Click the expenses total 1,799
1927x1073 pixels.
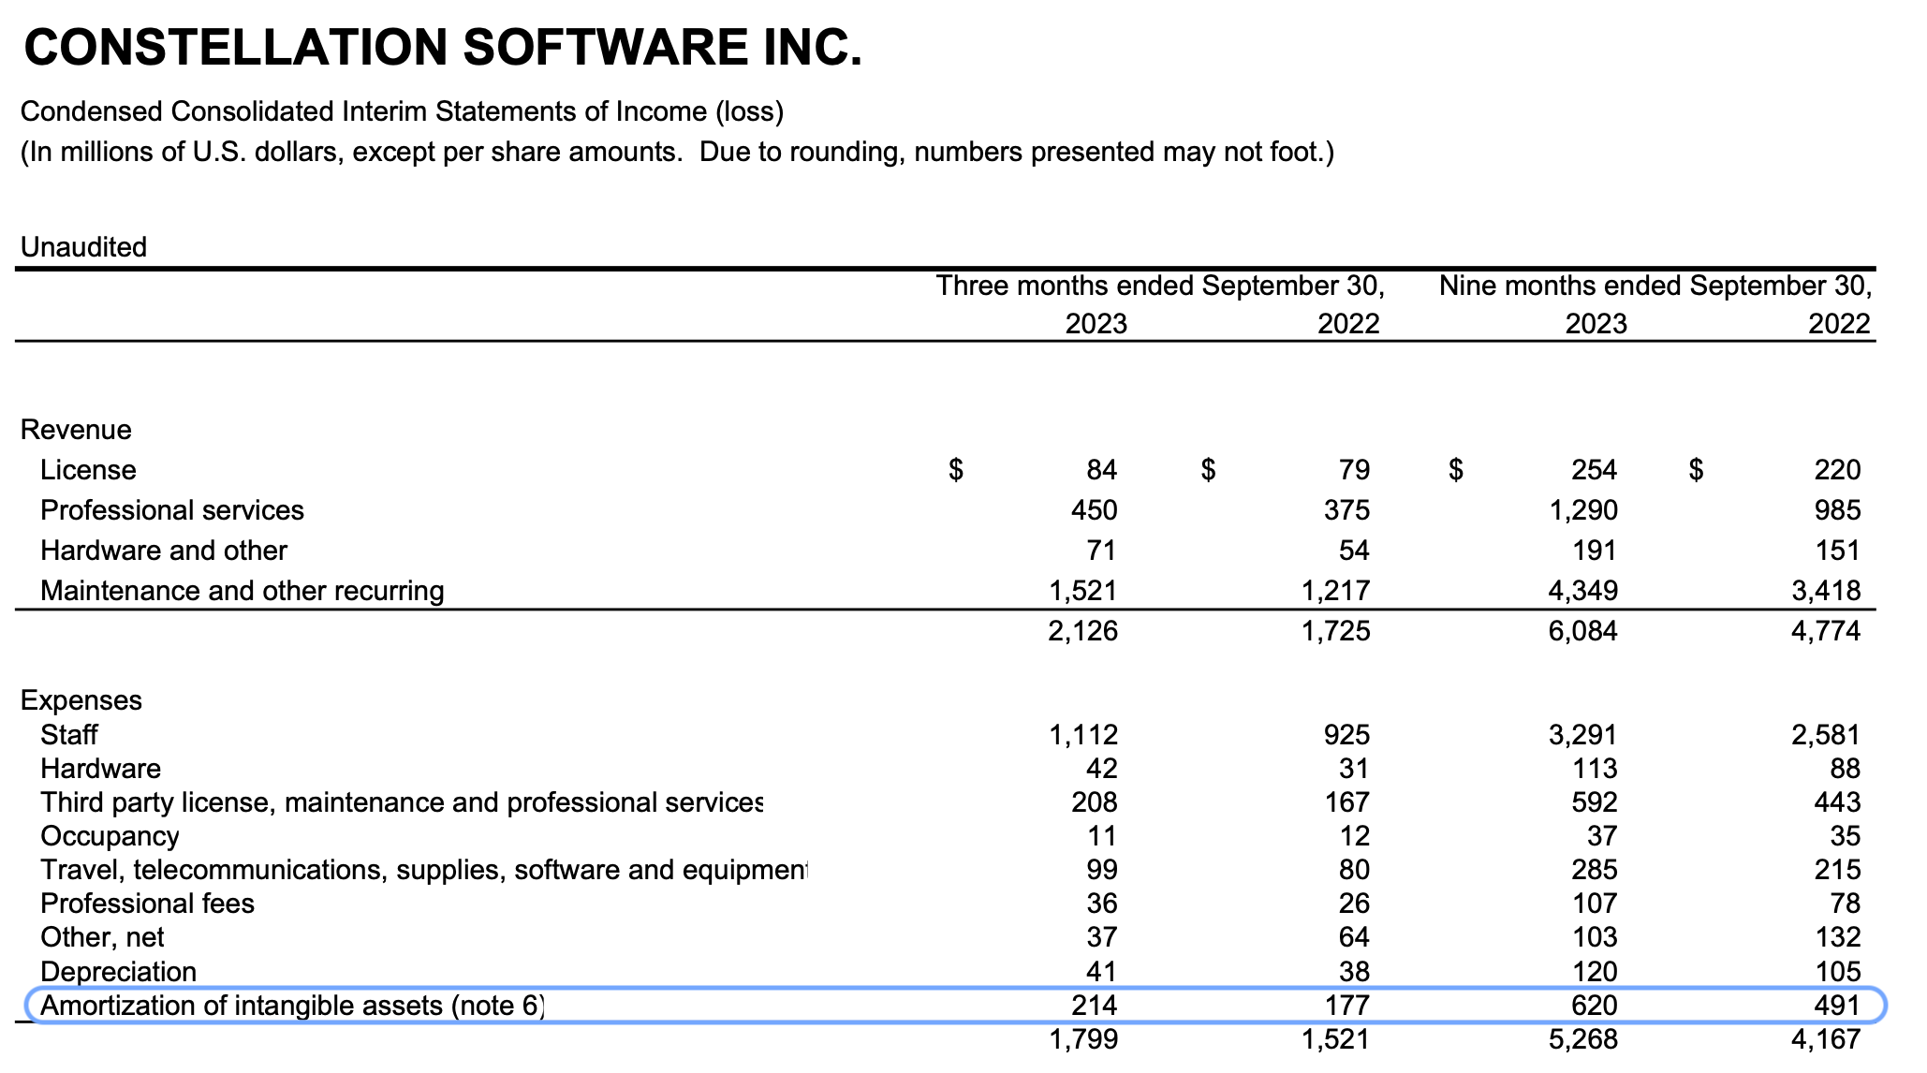[1084, 1040]
